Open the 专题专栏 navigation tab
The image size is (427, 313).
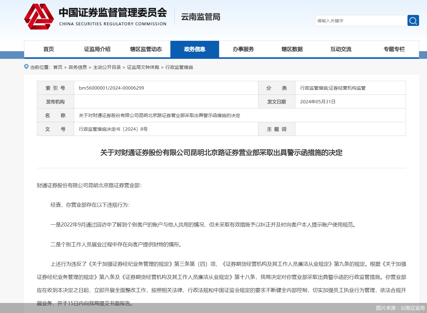(394, 49)
